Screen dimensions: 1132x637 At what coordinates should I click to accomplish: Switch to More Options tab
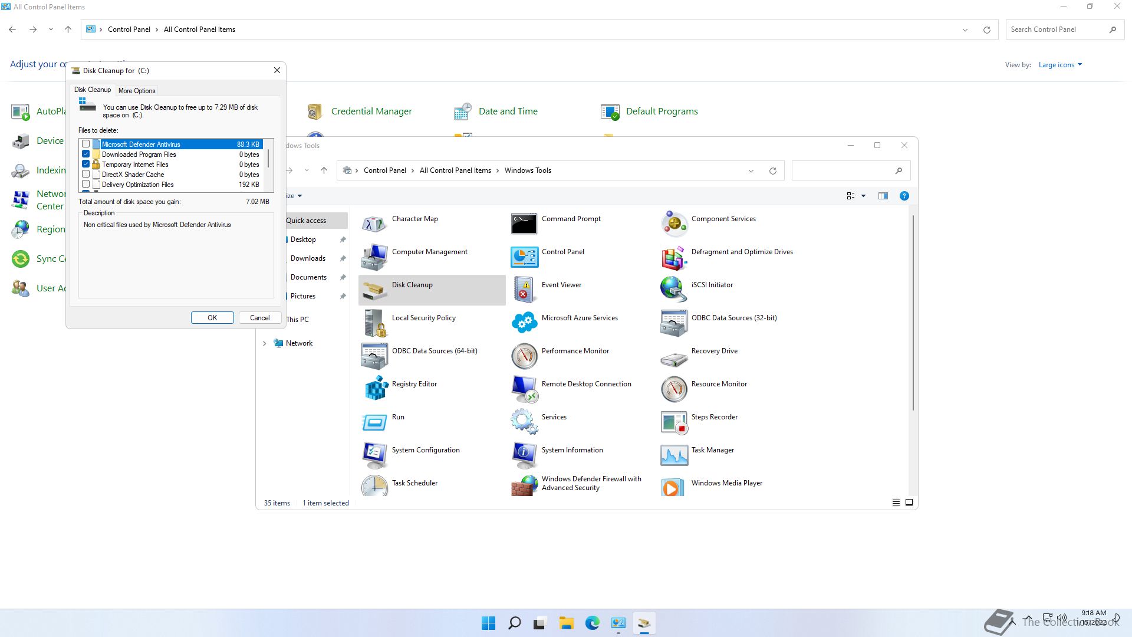tap(137, 91)
